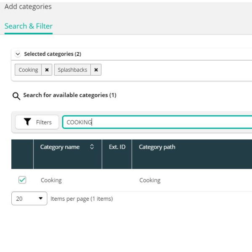Click the Search for available categories heading
The height and width of the screenshot is (252, 252).
tap(70, 95)
